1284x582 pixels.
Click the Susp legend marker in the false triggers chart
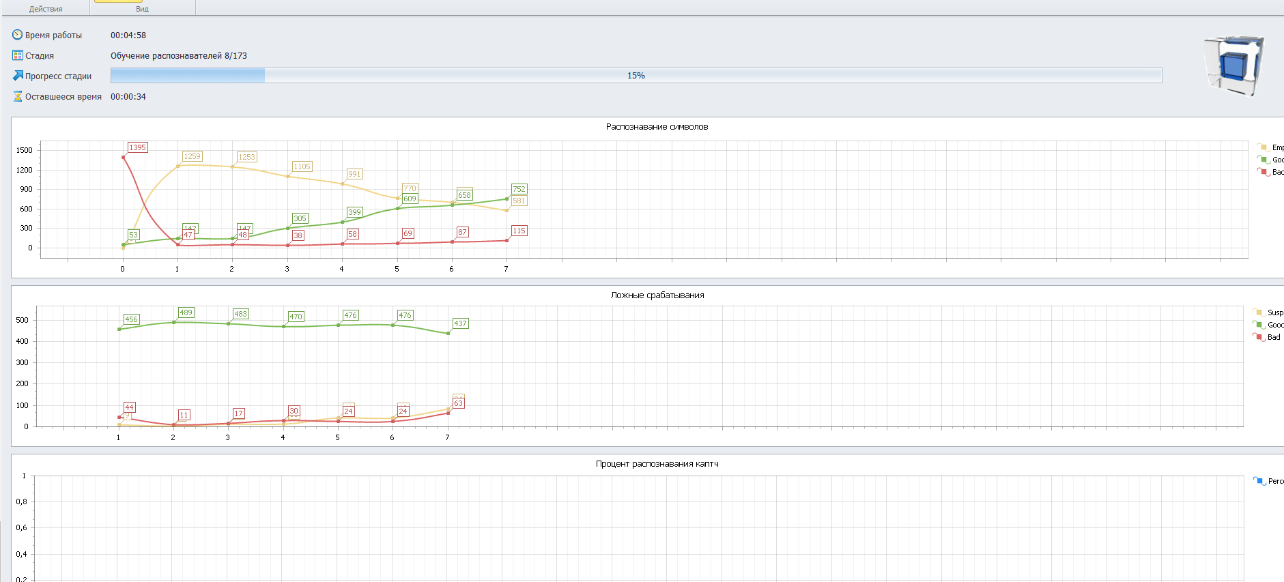click(x=1259, y=312)
